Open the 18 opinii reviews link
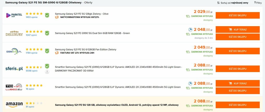The width and height of the screenshot is (265, 112). (30, 89)
